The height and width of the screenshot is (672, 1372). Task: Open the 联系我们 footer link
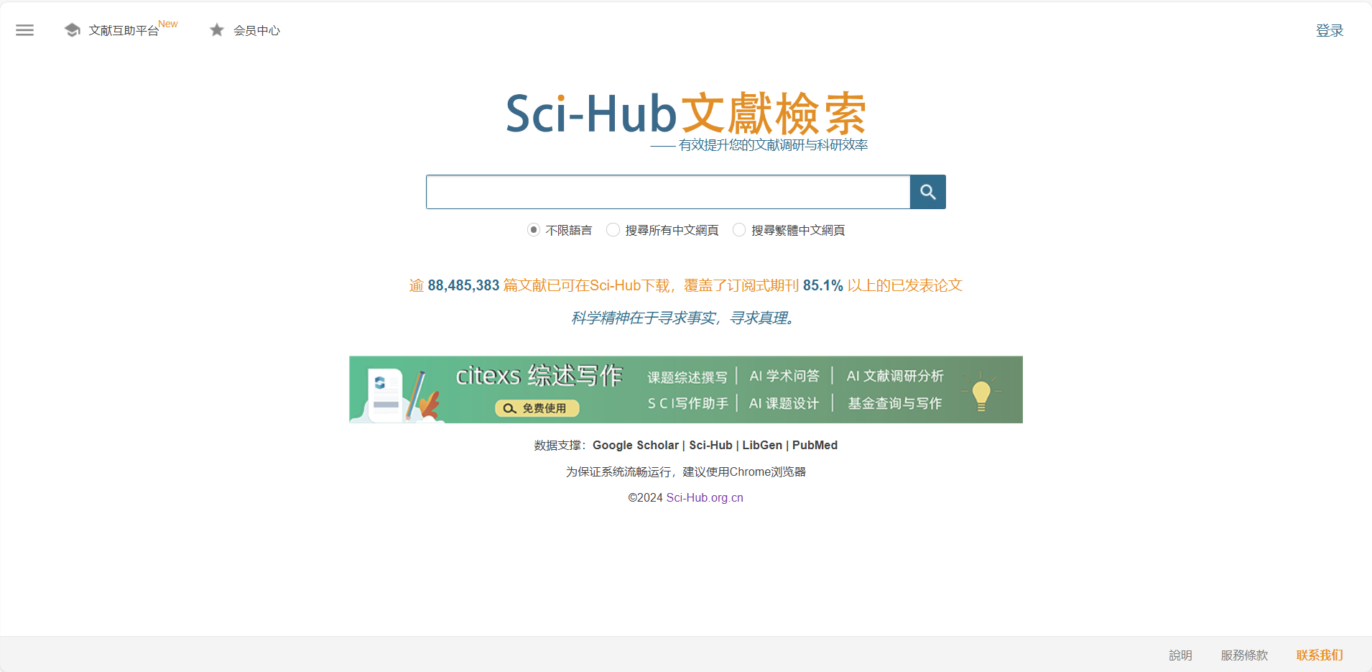1320,655
